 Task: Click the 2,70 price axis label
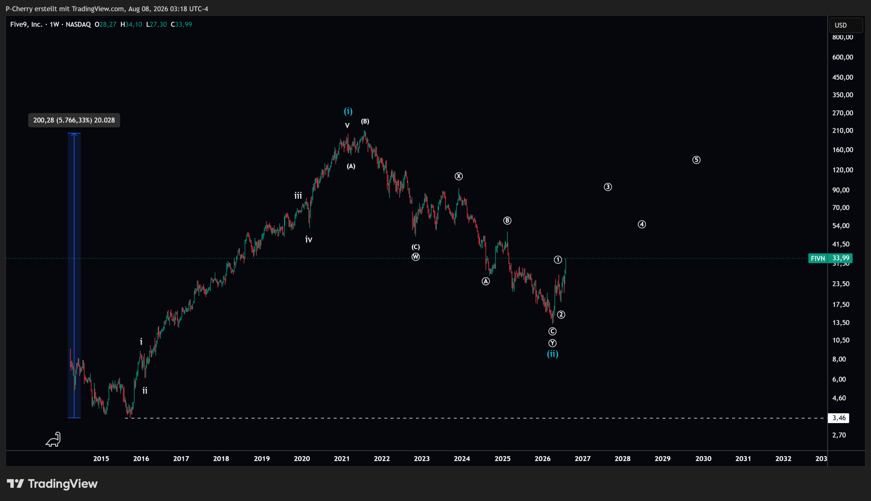click(x=839, y=435)
